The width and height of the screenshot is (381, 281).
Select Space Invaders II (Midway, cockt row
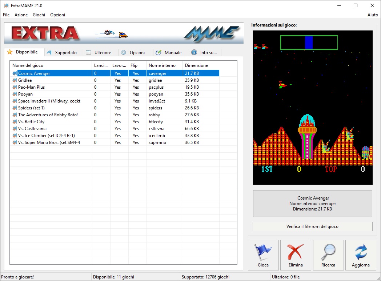115,101
